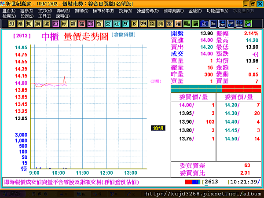This screenshot has height=198, width=264.
Task: Click the Page Up toolbar icon
Action: coord(222,24)
